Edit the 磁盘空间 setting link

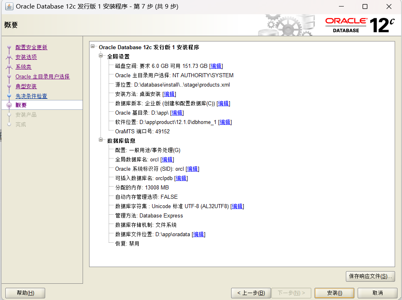click(216, 66)
